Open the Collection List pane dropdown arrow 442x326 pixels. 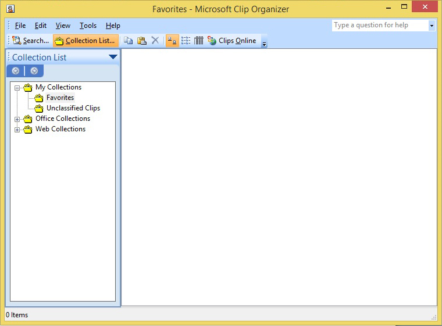click(x=113, y=57)
